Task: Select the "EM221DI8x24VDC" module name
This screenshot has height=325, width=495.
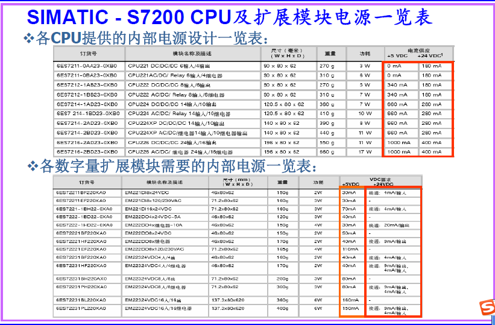Action: click(147, 193)
